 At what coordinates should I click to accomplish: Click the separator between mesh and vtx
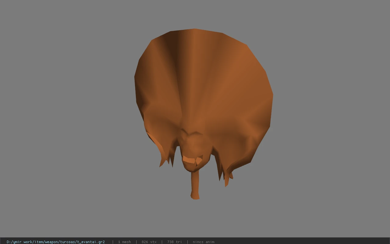click(136, 242)
